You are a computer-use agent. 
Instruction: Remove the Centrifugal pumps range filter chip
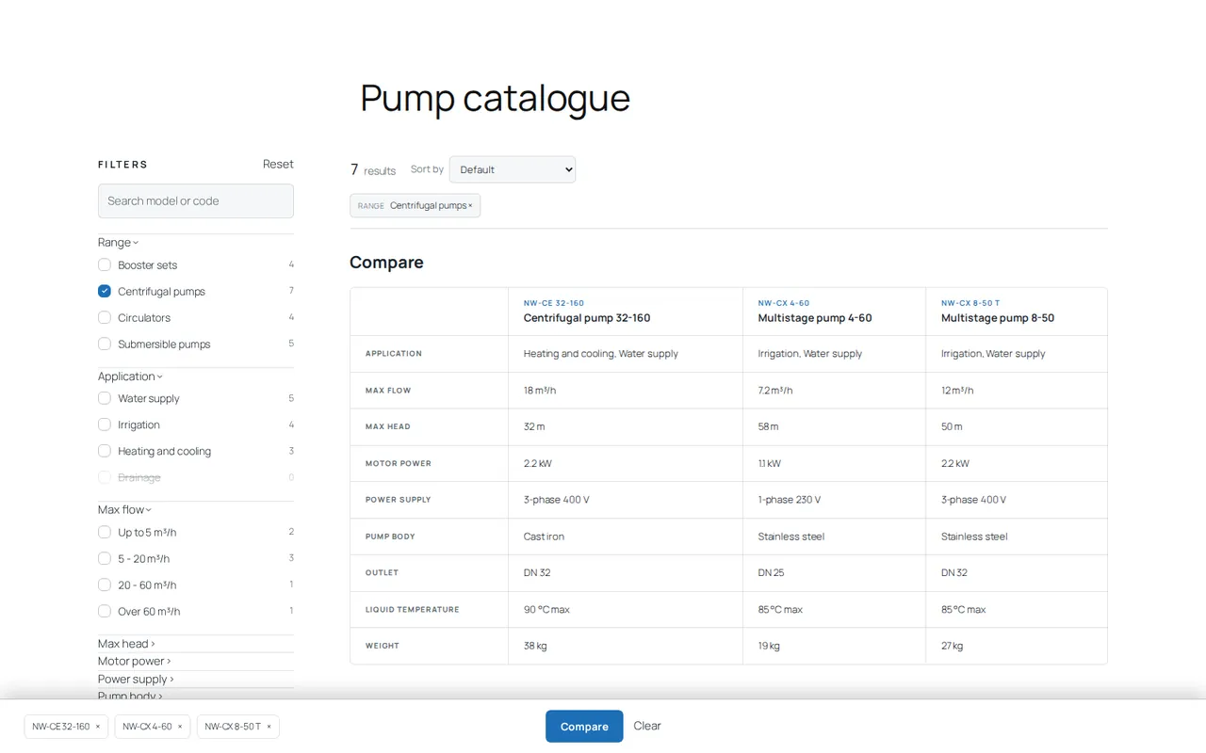point(470,206)
